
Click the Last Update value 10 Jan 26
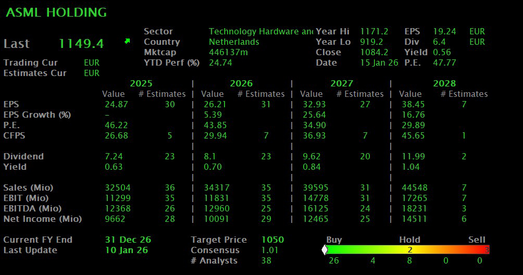tap(127, 250)
